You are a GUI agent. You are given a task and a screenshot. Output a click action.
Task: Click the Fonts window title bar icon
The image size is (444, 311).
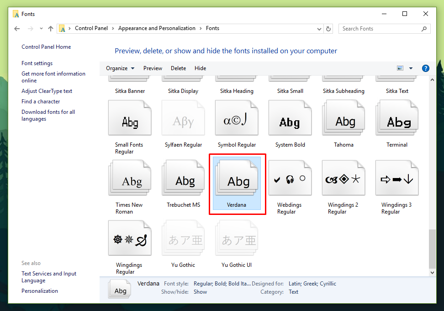pos(16,14)
